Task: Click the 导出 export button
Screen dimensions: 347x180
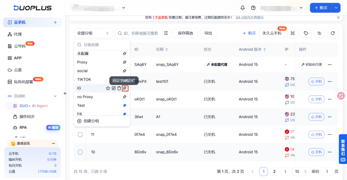Action: pyautogui.click(x=208, y=33)
